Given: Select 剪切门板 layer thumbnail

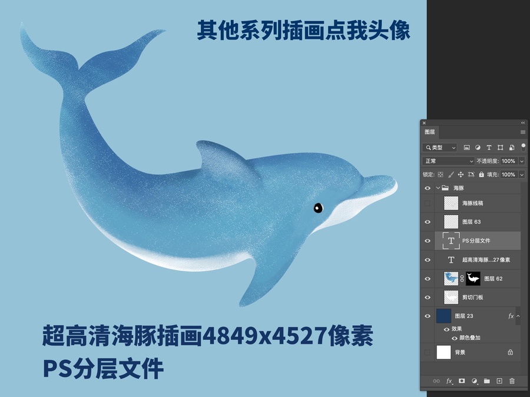Looking at the screenshot, I should point(451,297).
